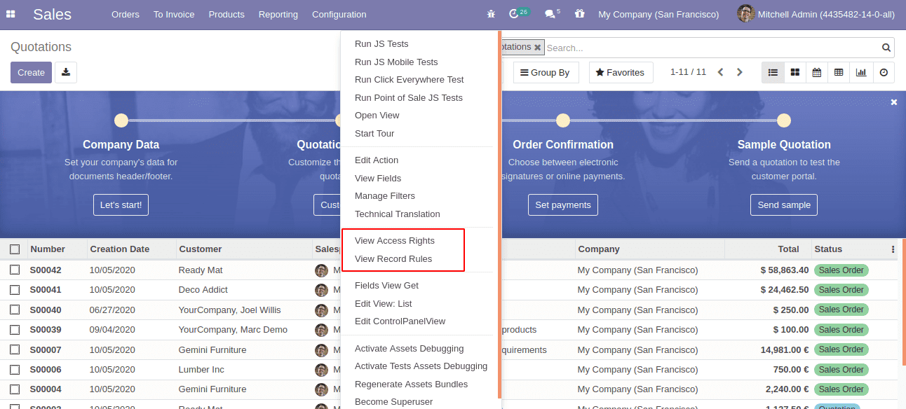906x409 pixels.
Task: Switch to list view
Action: click(x=773, y=72)
